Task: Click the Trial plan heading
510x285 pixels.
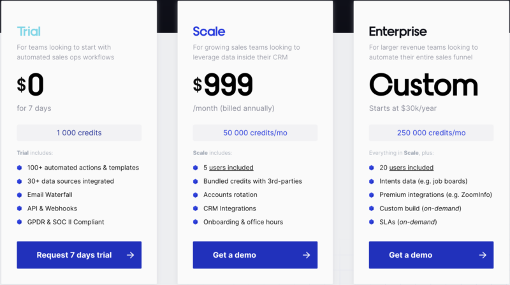Action: click(x=29, y=31)
